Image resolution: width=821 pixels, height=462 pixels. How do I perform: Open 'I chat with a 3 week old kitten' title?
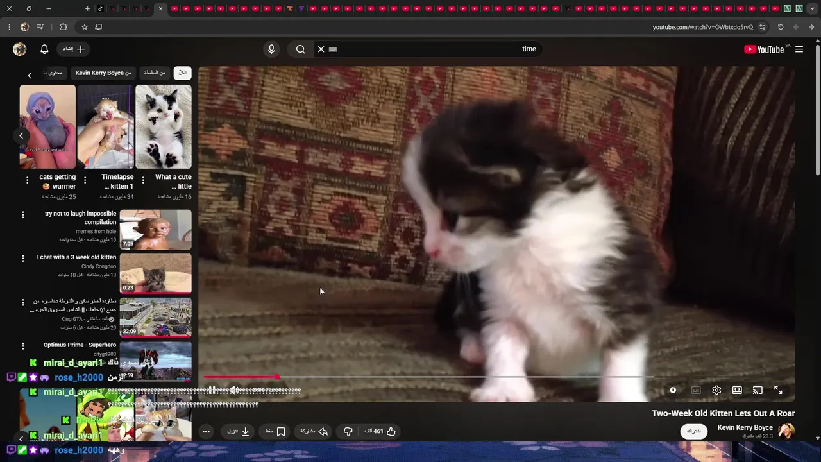click(76, 257)
